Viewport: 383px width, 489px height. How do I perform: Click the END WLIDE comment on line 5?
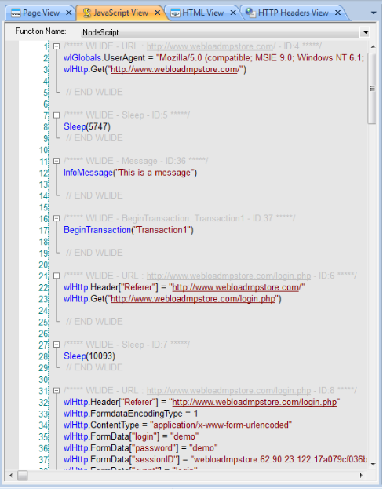coord(94,93)
